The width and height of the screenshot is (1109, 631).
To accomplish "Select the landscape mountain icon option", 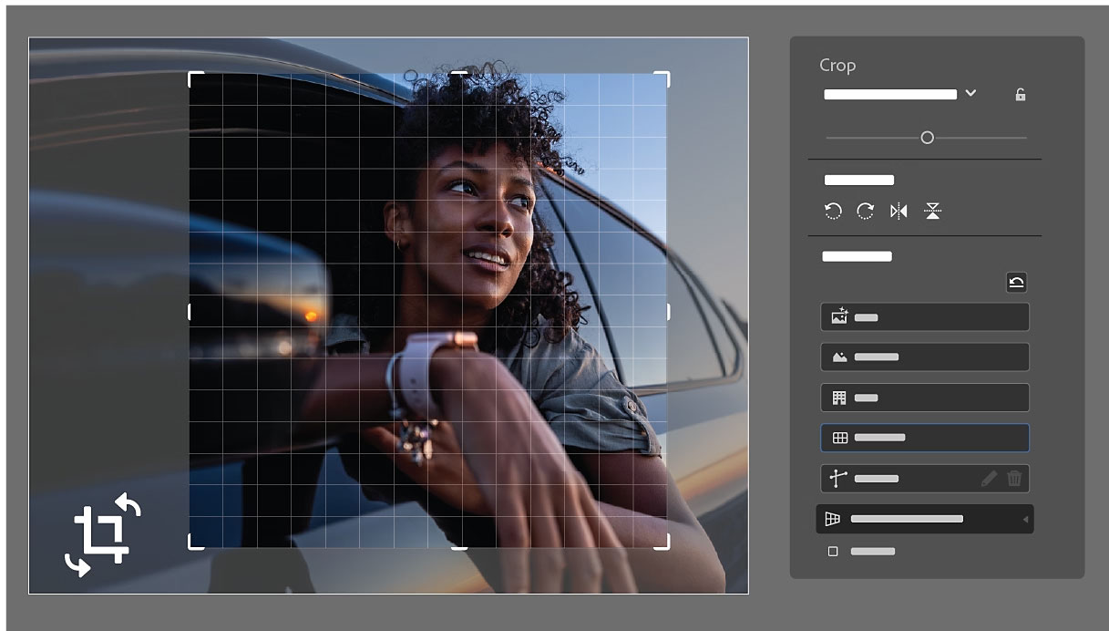I will 924,357.
